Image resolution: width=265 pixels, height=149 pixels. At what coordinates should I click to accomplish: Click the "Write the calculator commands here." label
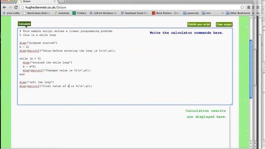(x=187, y=33)
